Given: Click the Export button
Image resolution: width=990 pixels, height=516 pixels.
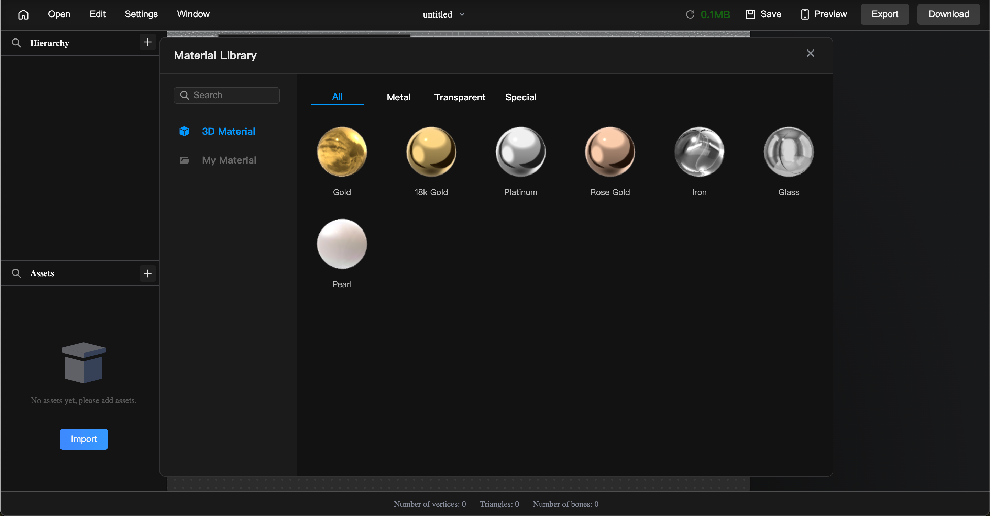Looking at the screenshot, I should [x=885, y=14].
